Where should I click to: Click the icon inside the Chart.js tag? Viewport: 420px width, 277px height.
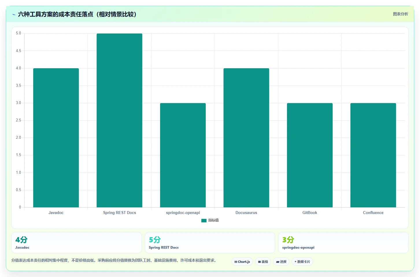click(236, 262)
